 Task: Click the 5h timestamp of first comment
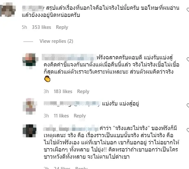[x=24, y=27]
